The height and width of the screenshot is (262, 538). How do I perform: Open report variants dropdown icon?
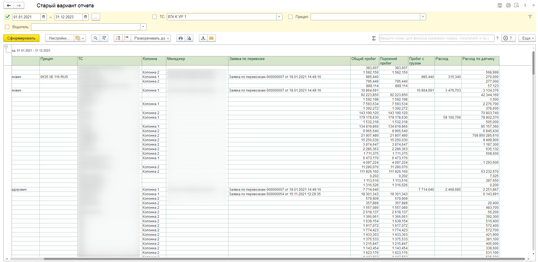coord(80,38)
